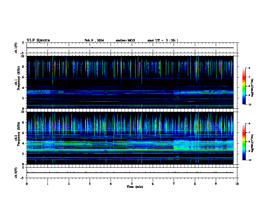Click the ch.3(V) waveform trace panel
Screen dimensions: 267x206
pos(132,173)
